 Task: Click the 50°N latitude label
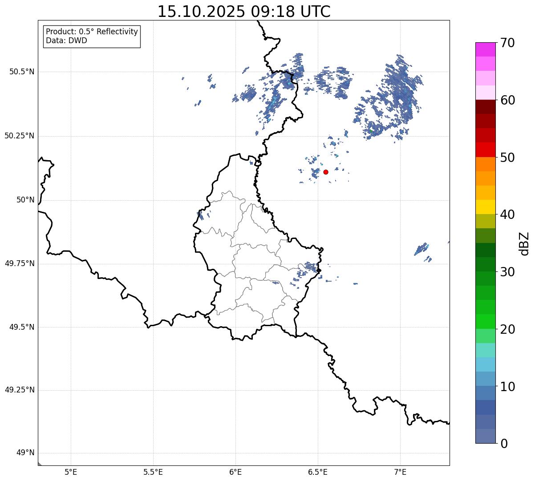click(25, 200)
